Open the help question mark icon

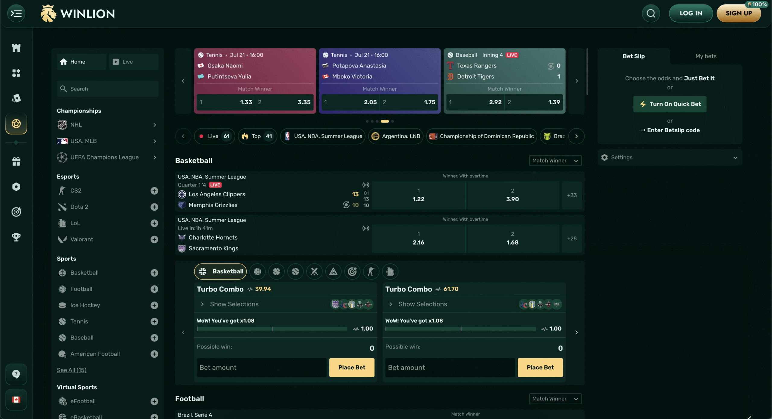16,374
